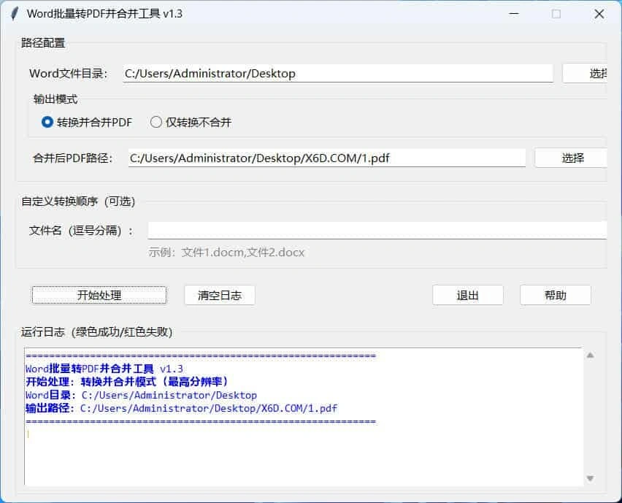Open help via the 帮助 button

coord(555,295)
